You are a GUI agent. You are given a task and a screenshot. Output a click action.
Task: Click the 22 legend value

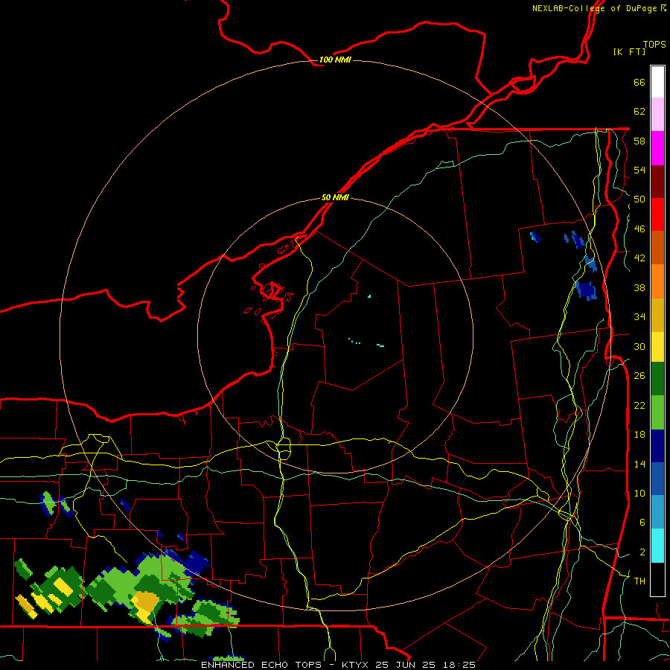(x=639, y=405)
